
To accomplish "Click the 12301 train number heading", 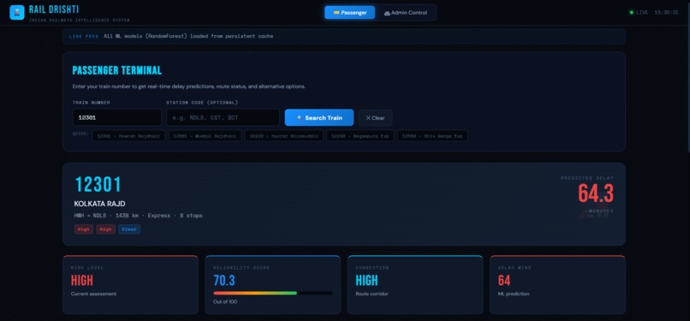I will tap(98, 185).
